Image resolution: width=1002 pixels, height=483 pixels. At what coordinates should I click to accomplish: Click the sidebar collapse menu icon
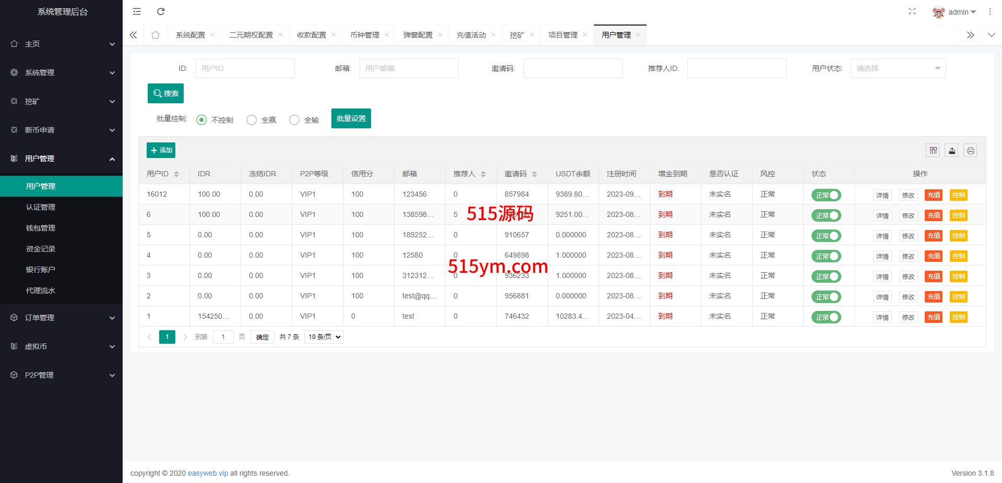click(x=137, y=11)
